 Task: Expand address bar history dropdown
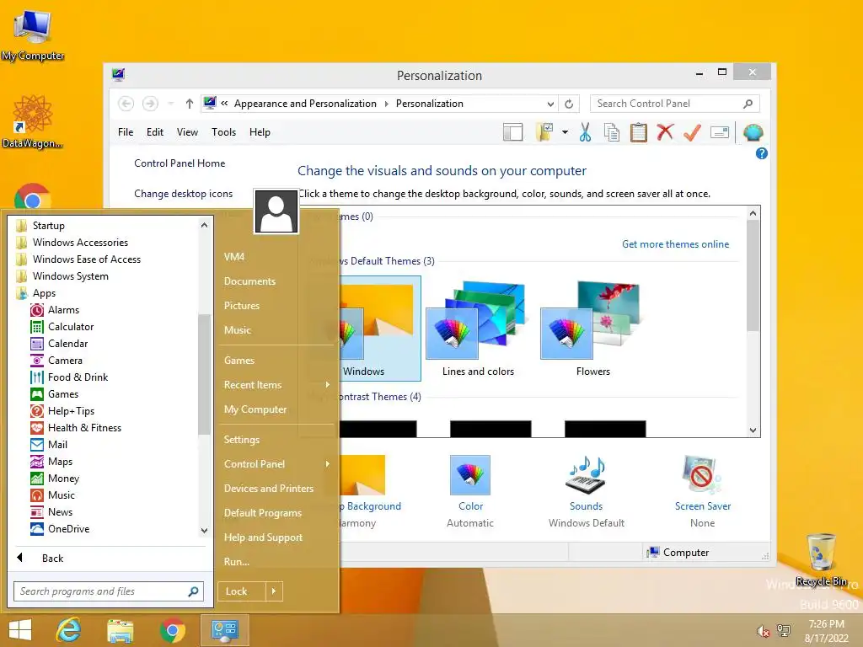coord(549,104)
